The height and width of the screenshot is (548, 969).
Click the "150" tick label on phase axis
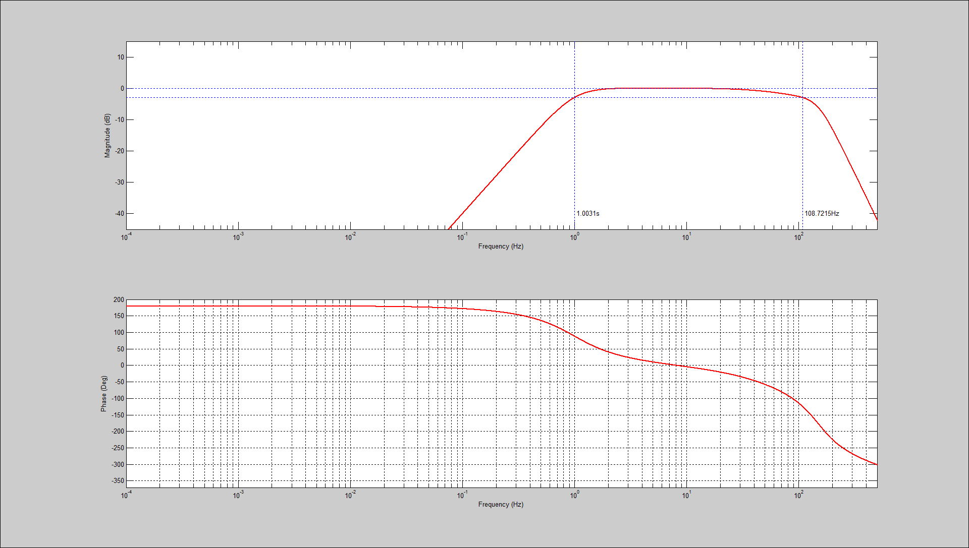[x=119, y=316]
